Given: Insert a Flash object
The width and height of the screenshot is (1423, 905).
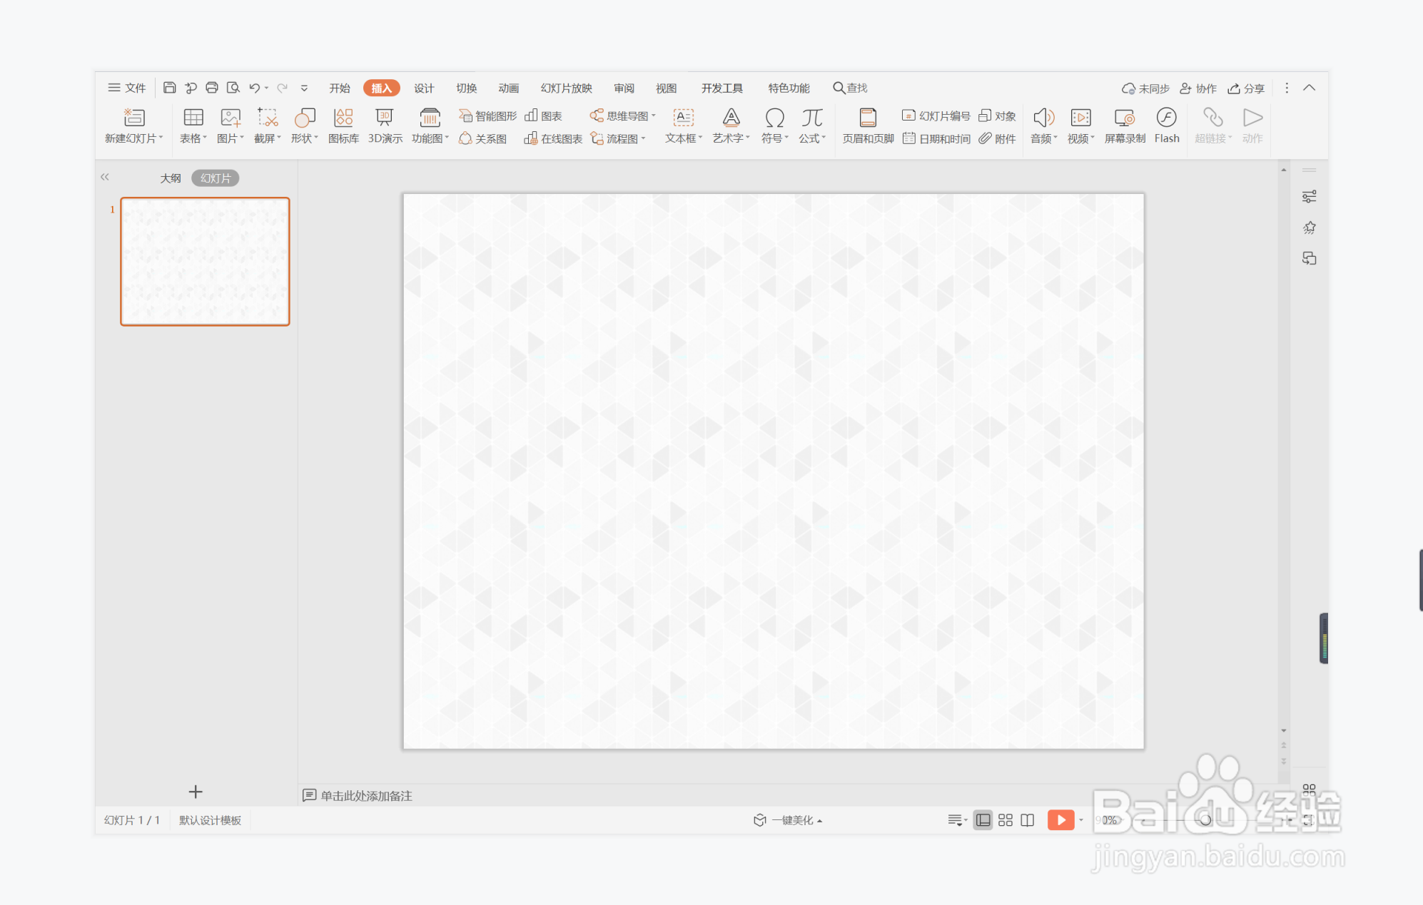Looking at the screenshot, I should click(1166, 126).
